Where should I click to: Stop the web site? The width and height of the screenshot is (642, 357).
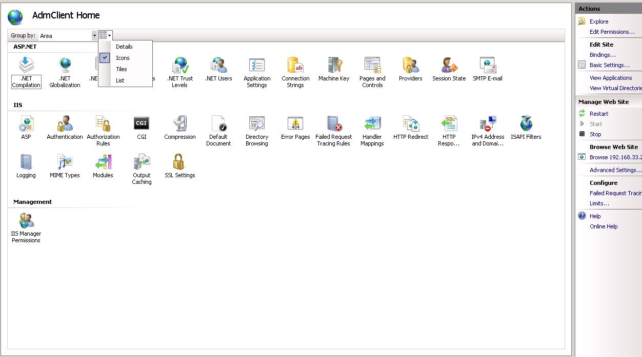coord(595,134)
